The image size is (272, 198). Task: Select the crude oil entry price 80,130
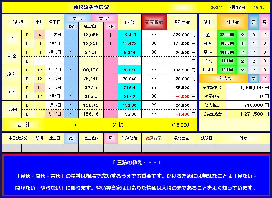(x=91, y=70)
